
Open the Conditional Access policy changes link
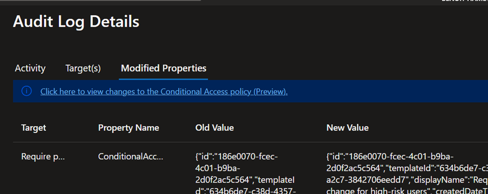(x=163, y=92)
